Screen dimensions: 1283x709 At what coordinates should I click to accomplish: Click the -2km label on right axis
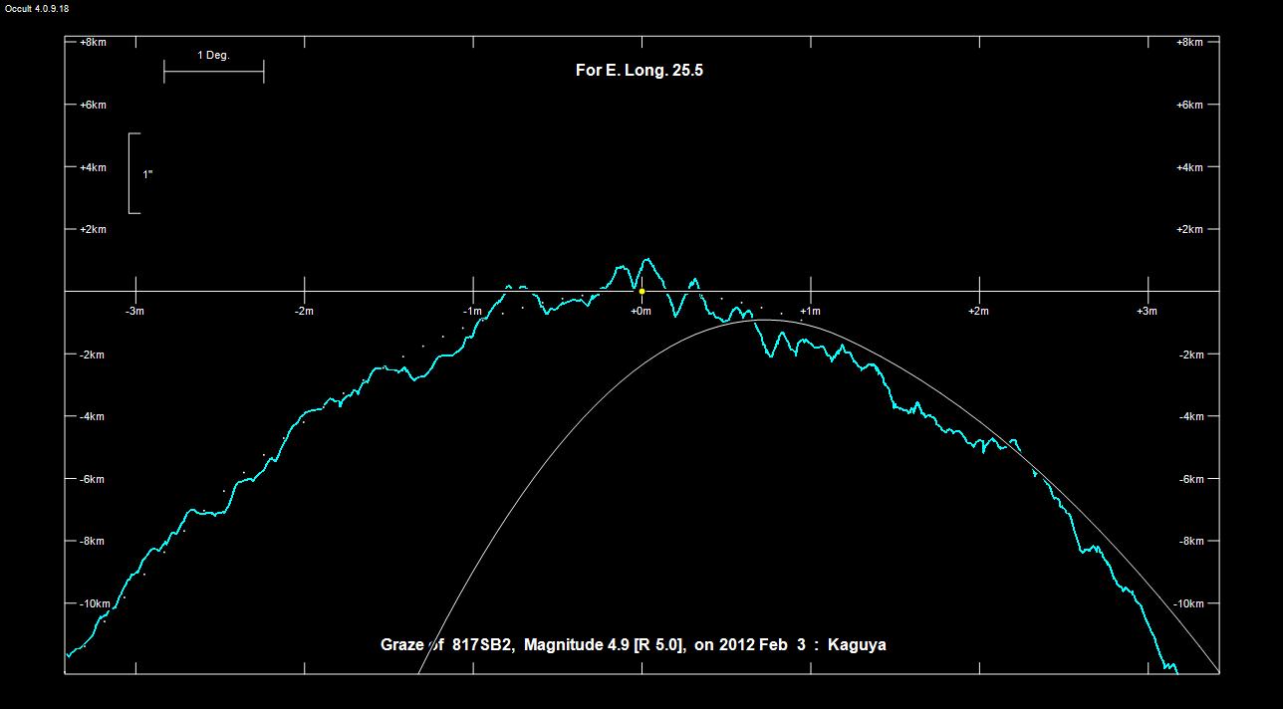pos(1190,354)
